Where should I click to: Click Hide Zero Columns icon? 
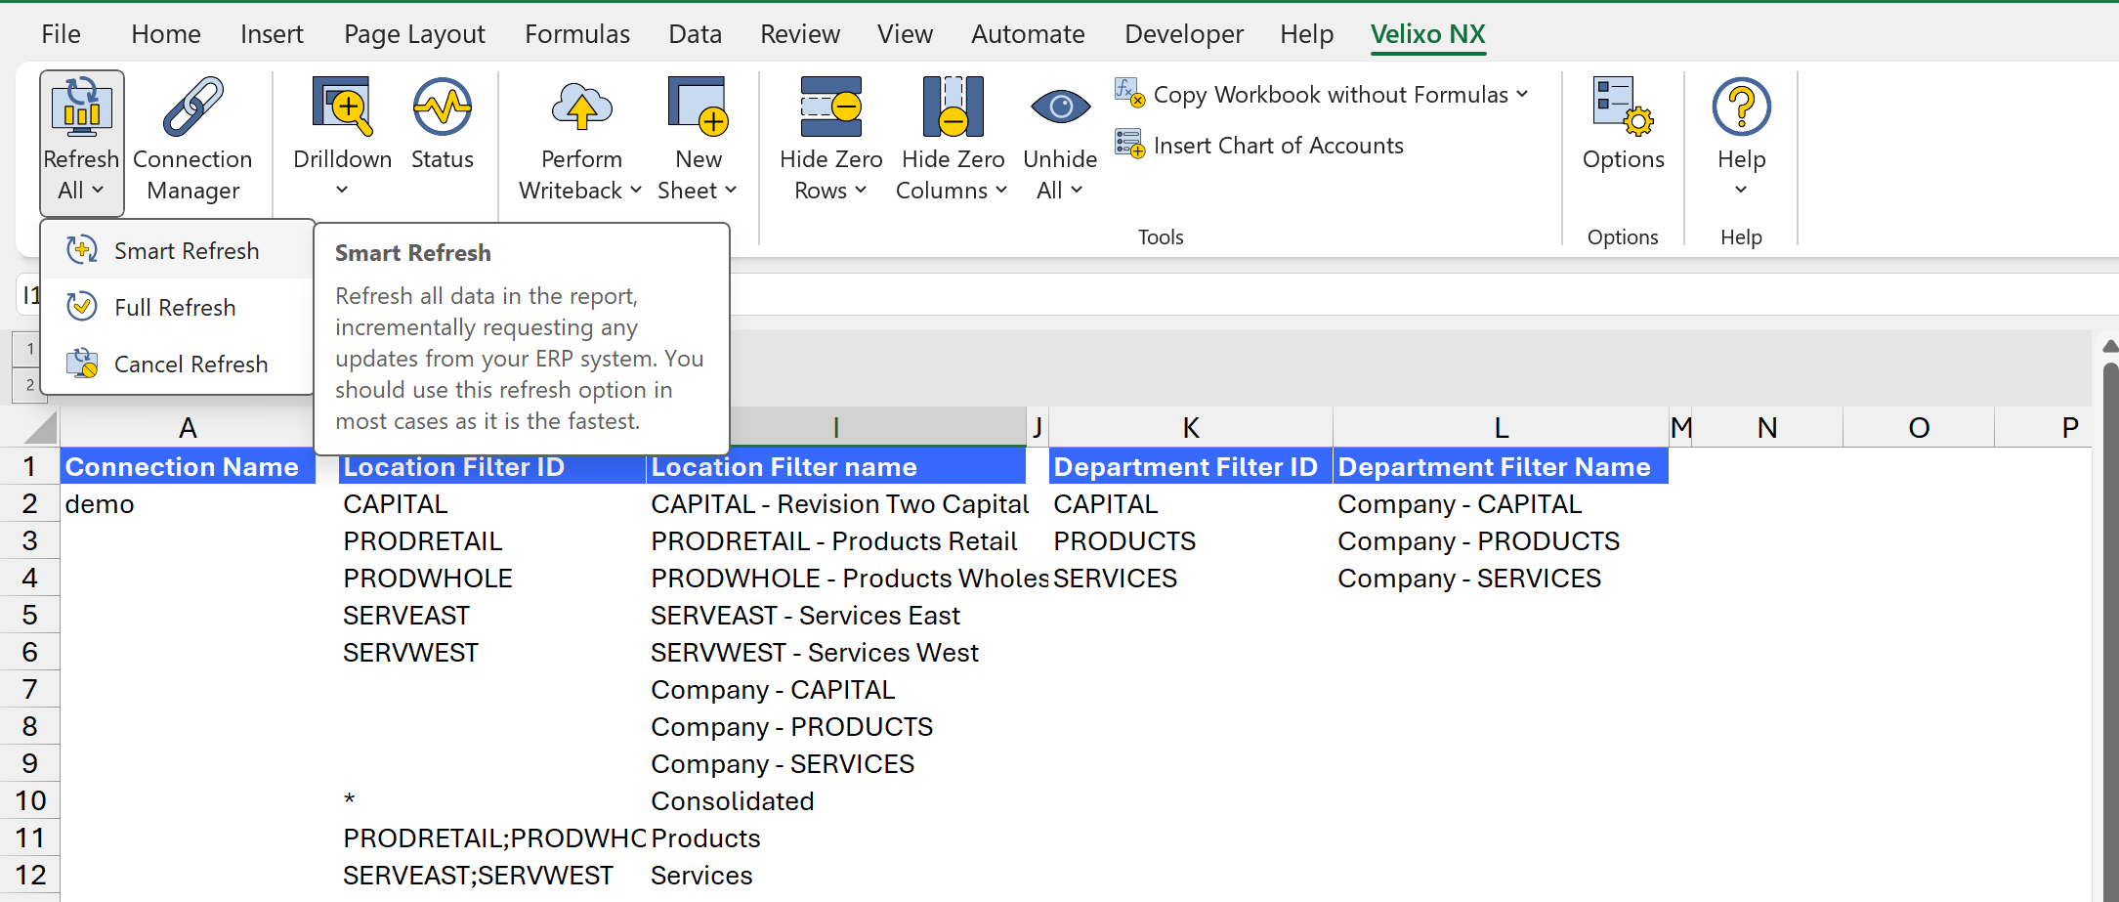tap(953, 107)
